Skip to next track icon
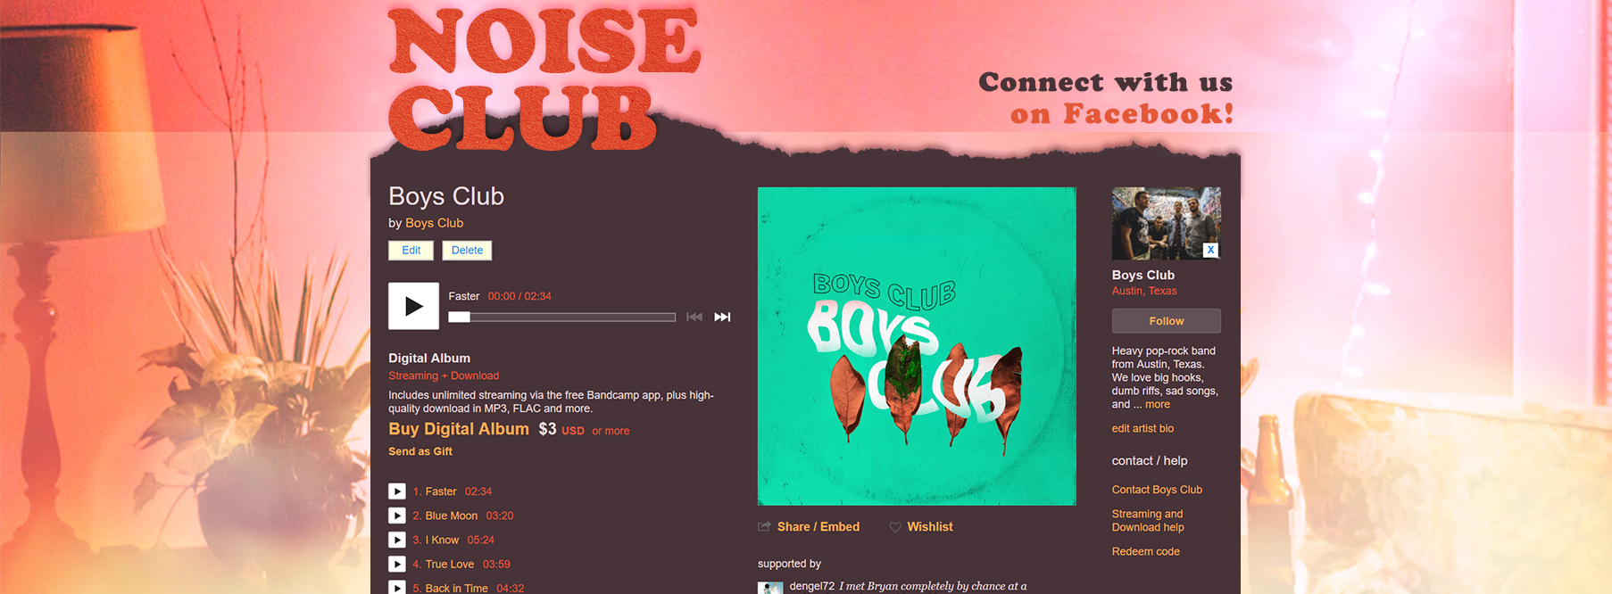Viewport: 1612px width, 594px height. (722, 317)
